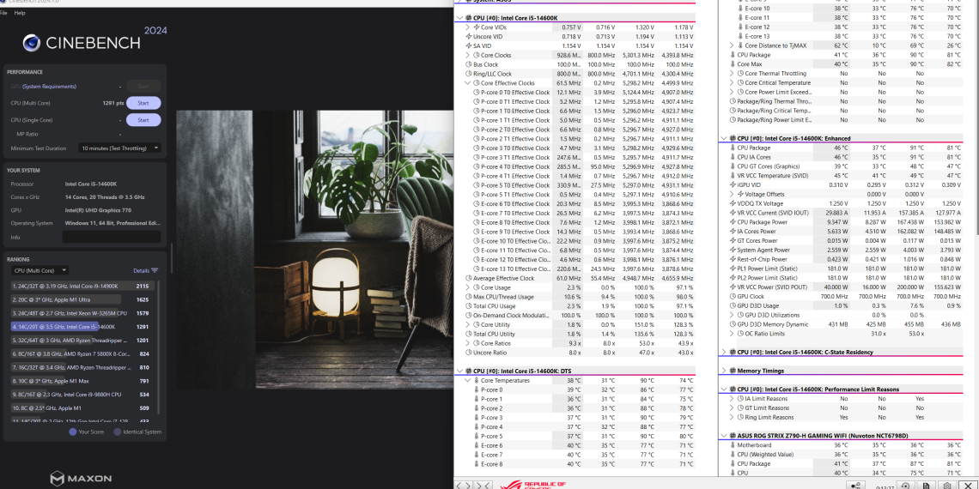Click the HWiNFO logging file icon
979x489 pixels.
pyautogui.click(x=927, y=486)
